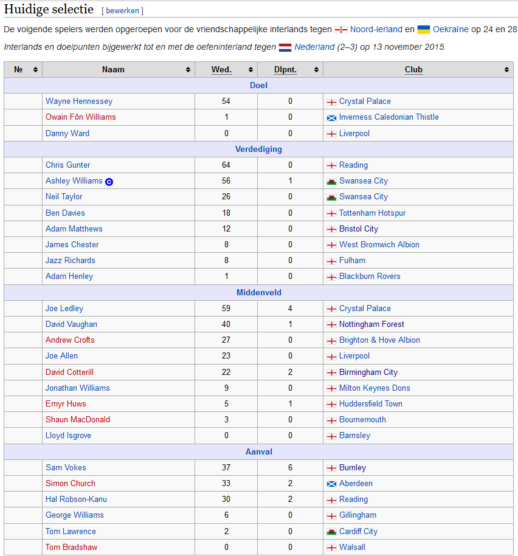Click the England flag next to Gillingham
Screen dimensions: 518x556
pyautogui.click(x=331, y=515)
